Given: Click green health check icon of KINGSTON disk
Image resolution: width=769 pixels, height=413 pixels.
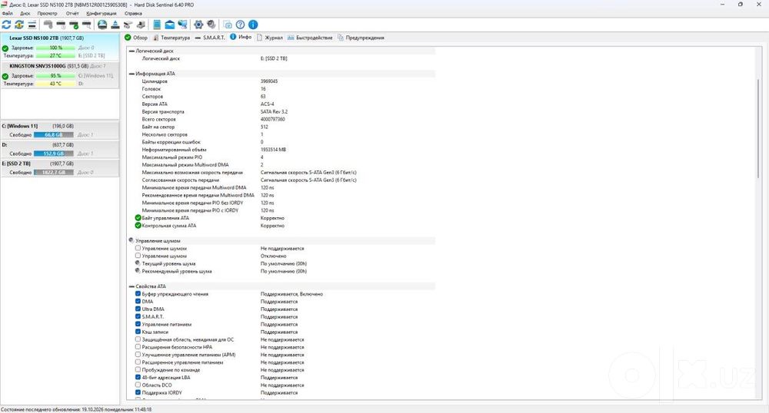Looking at the screenshot, I should pos(5,76).
